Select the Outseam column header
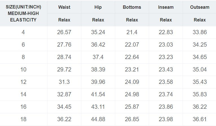This screenshot has height=126, width=216. [200, 7]
